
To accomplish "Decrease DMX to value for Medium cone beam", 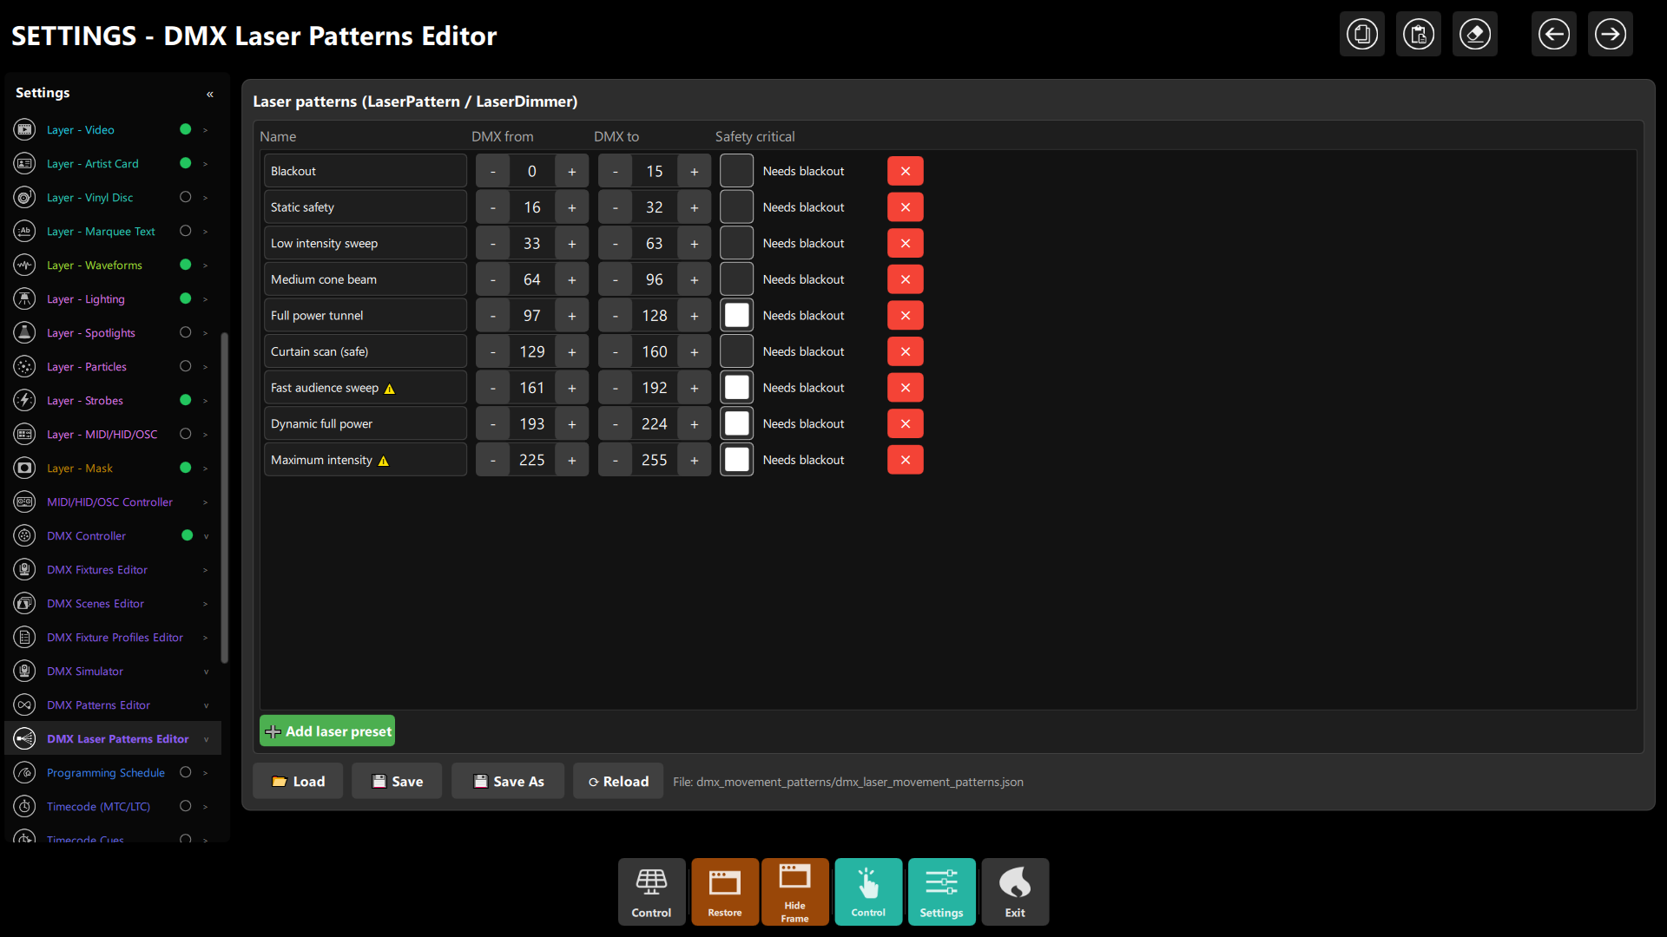I will [x=616, y=279].
